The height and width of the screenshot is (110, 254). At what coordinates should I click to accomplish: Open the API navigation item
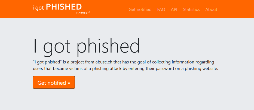(x=174, y=10)
